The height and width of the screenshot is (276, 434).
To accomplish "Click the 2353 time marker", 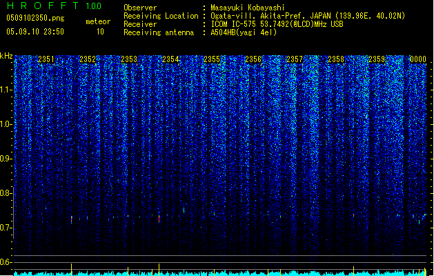I will coord(129,59).
